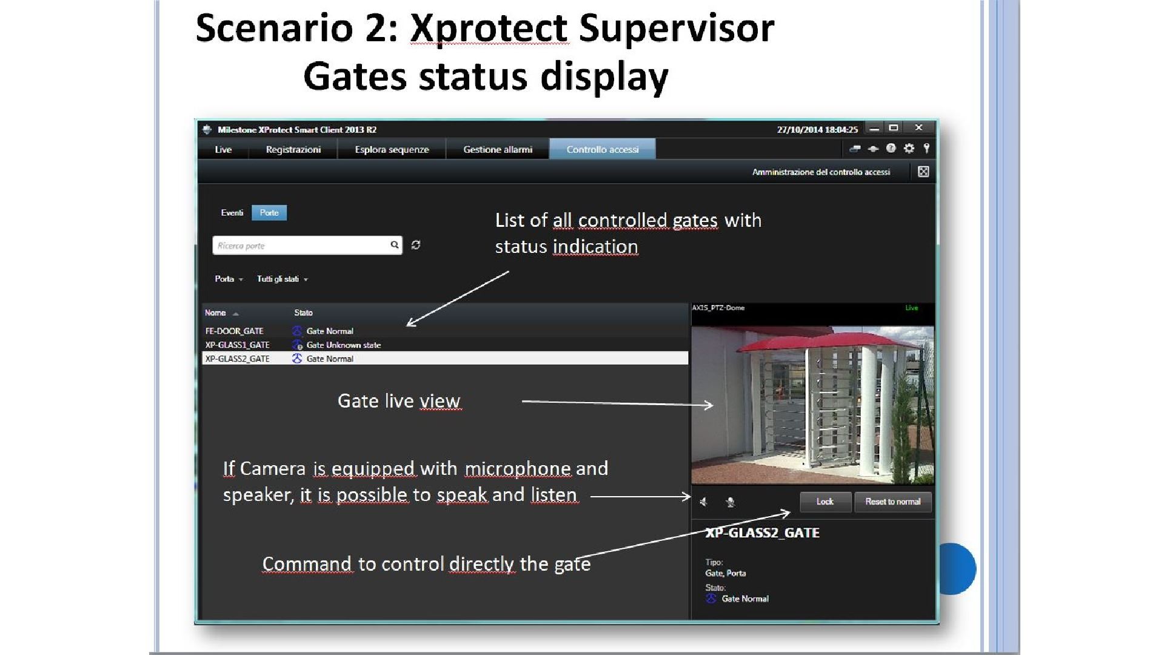
Task: Open Amministrazione del controllo accessi
Action: tap(821, 172)
